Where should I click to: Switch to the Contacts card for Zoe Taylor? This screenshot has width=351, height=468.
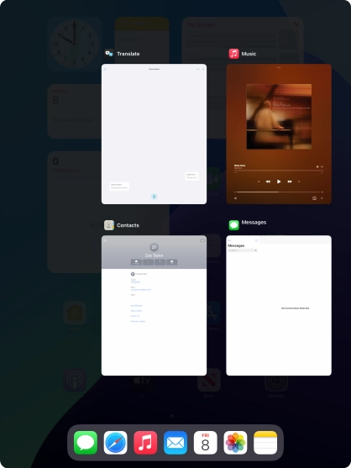tap(154, 305)
